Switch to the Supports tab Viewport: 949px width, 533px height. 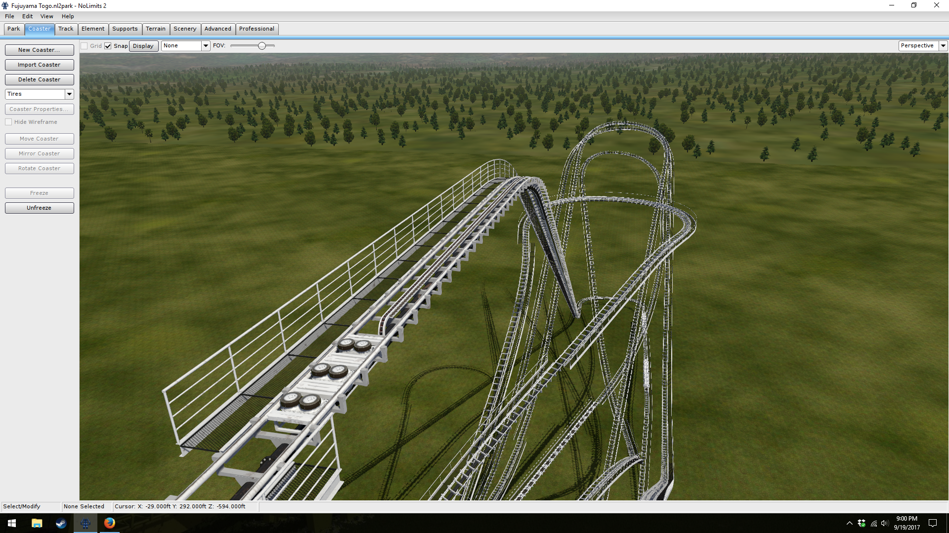point(125,29)
